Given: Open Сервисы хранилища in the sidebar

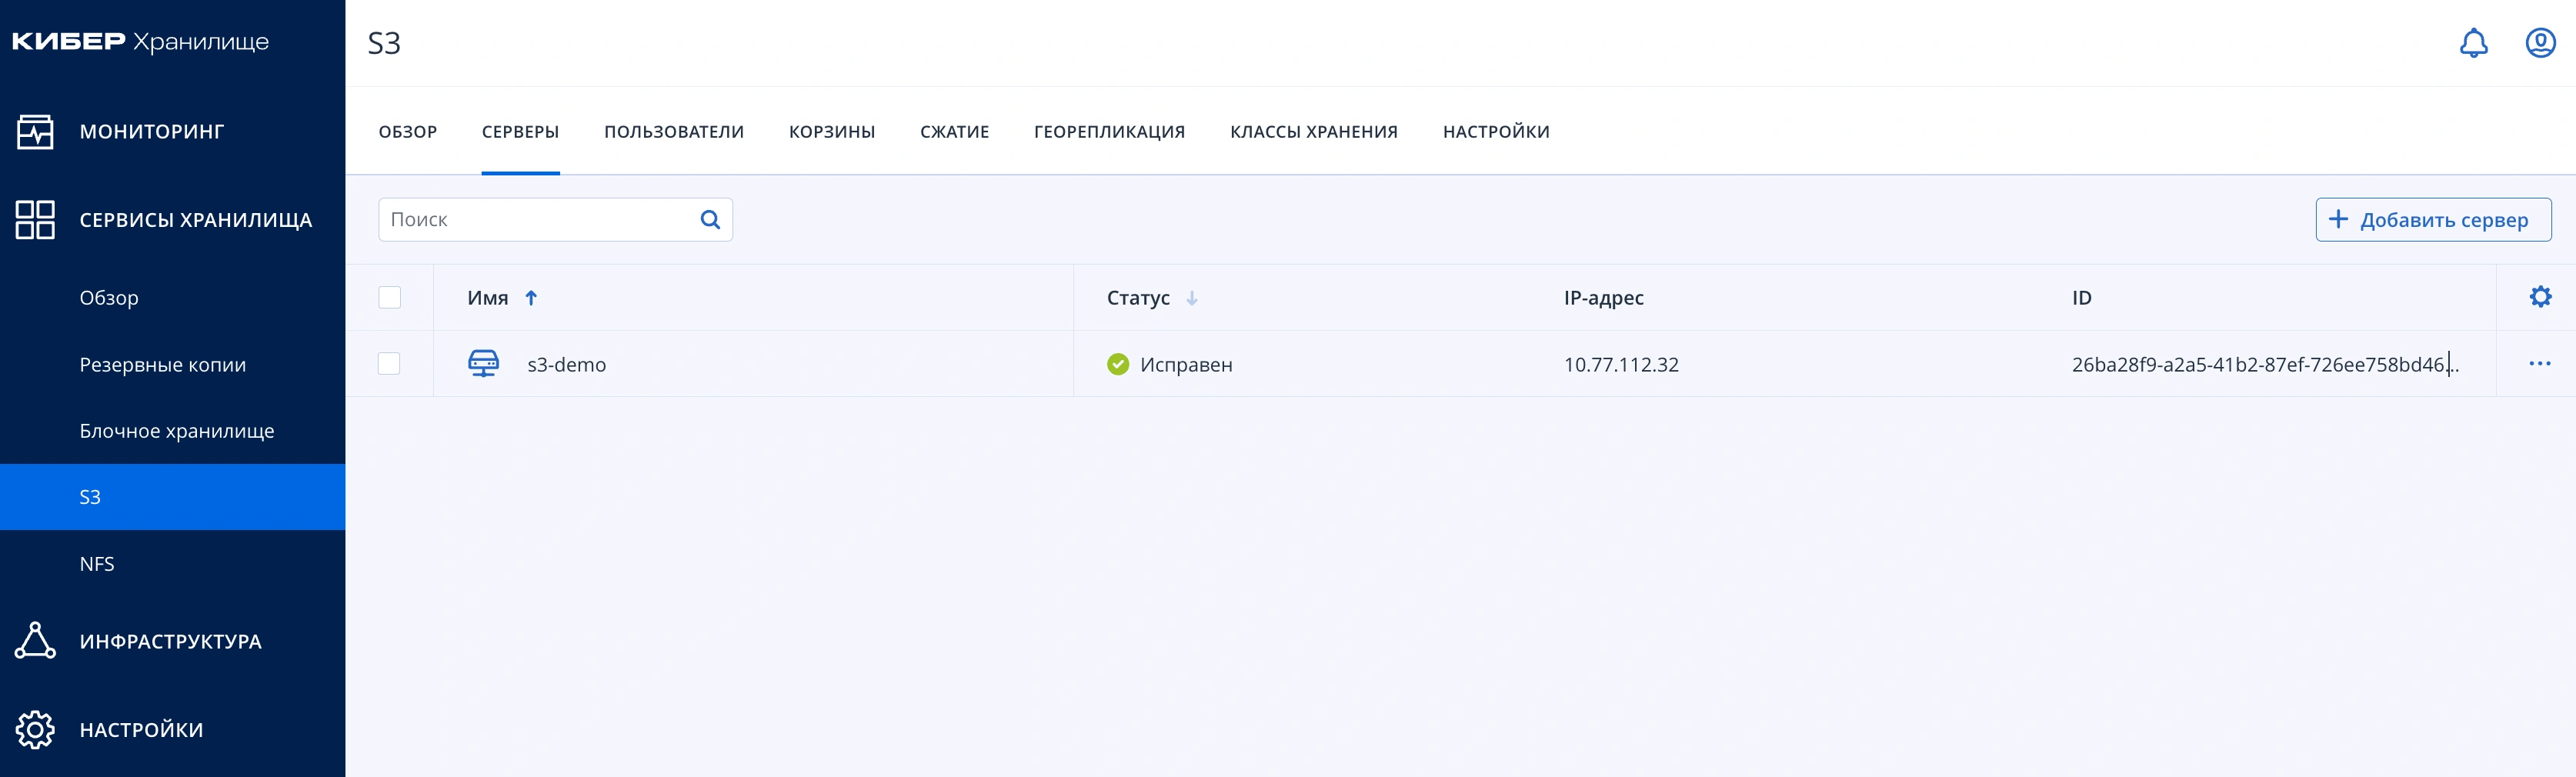Looking at the screenshot, I should coord(195,219).
